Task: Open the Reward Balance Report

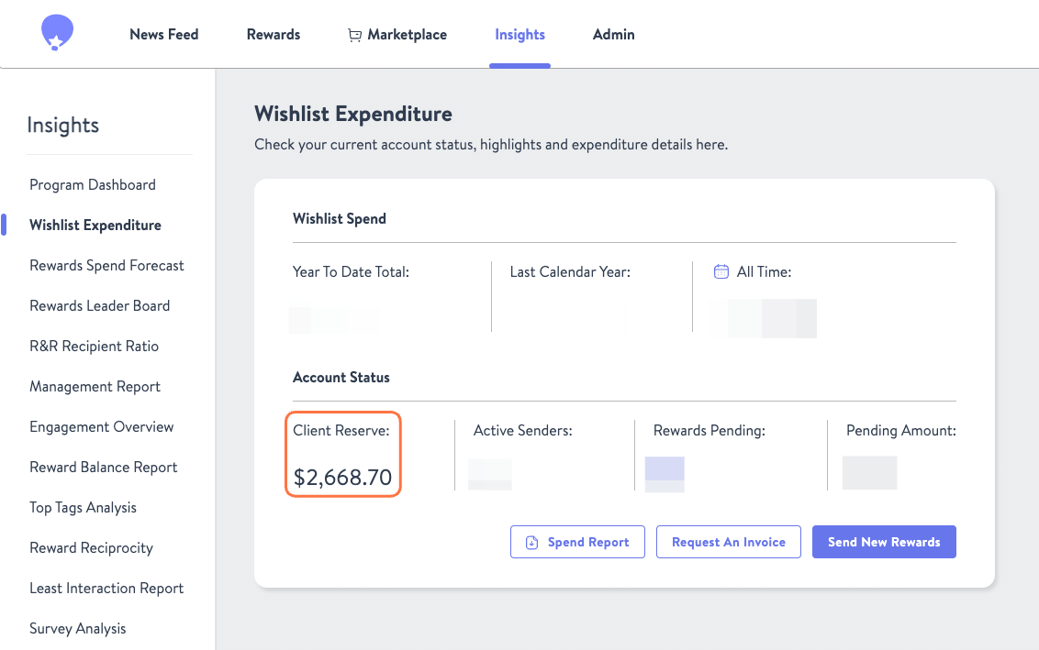Action: [103, 467]
